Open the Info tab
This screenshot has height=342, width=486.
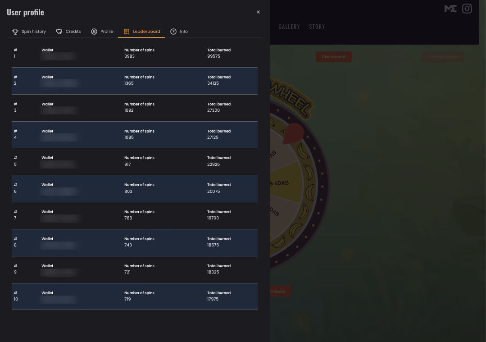click(x=179, y=32)
